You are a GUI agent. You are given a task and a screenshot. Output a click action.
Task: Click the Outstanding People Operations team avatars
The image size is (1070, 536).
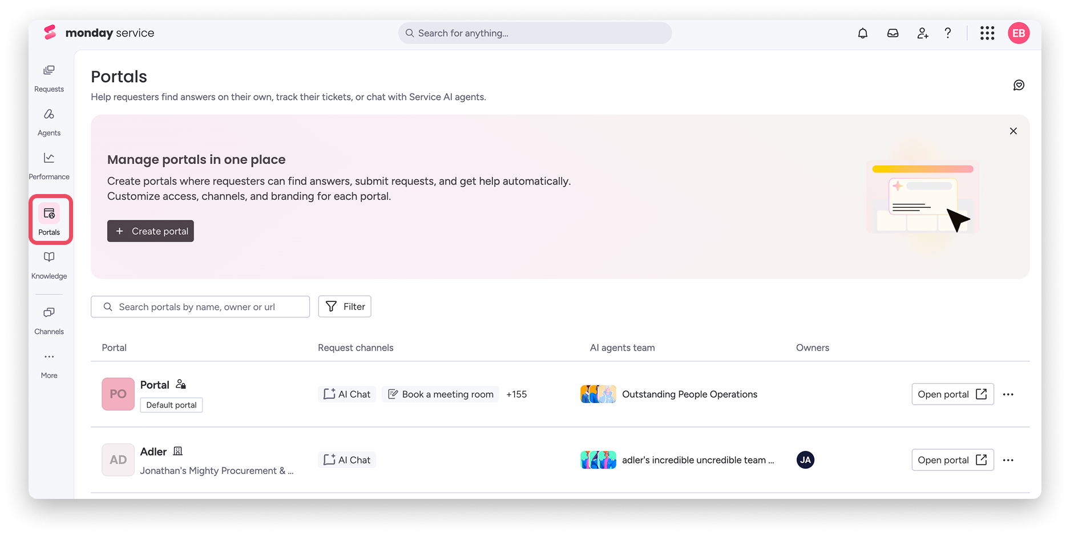598,394
